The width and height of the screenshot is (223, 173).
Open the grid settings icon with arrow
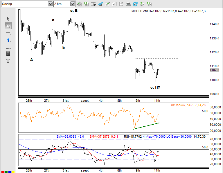pyautogui.click(x=93, y=4)
